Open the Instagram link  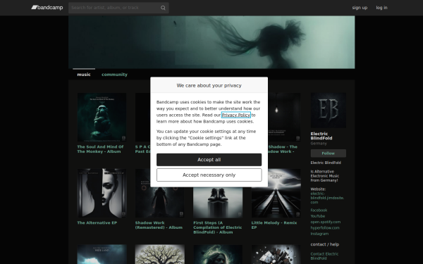pos(319,234)
